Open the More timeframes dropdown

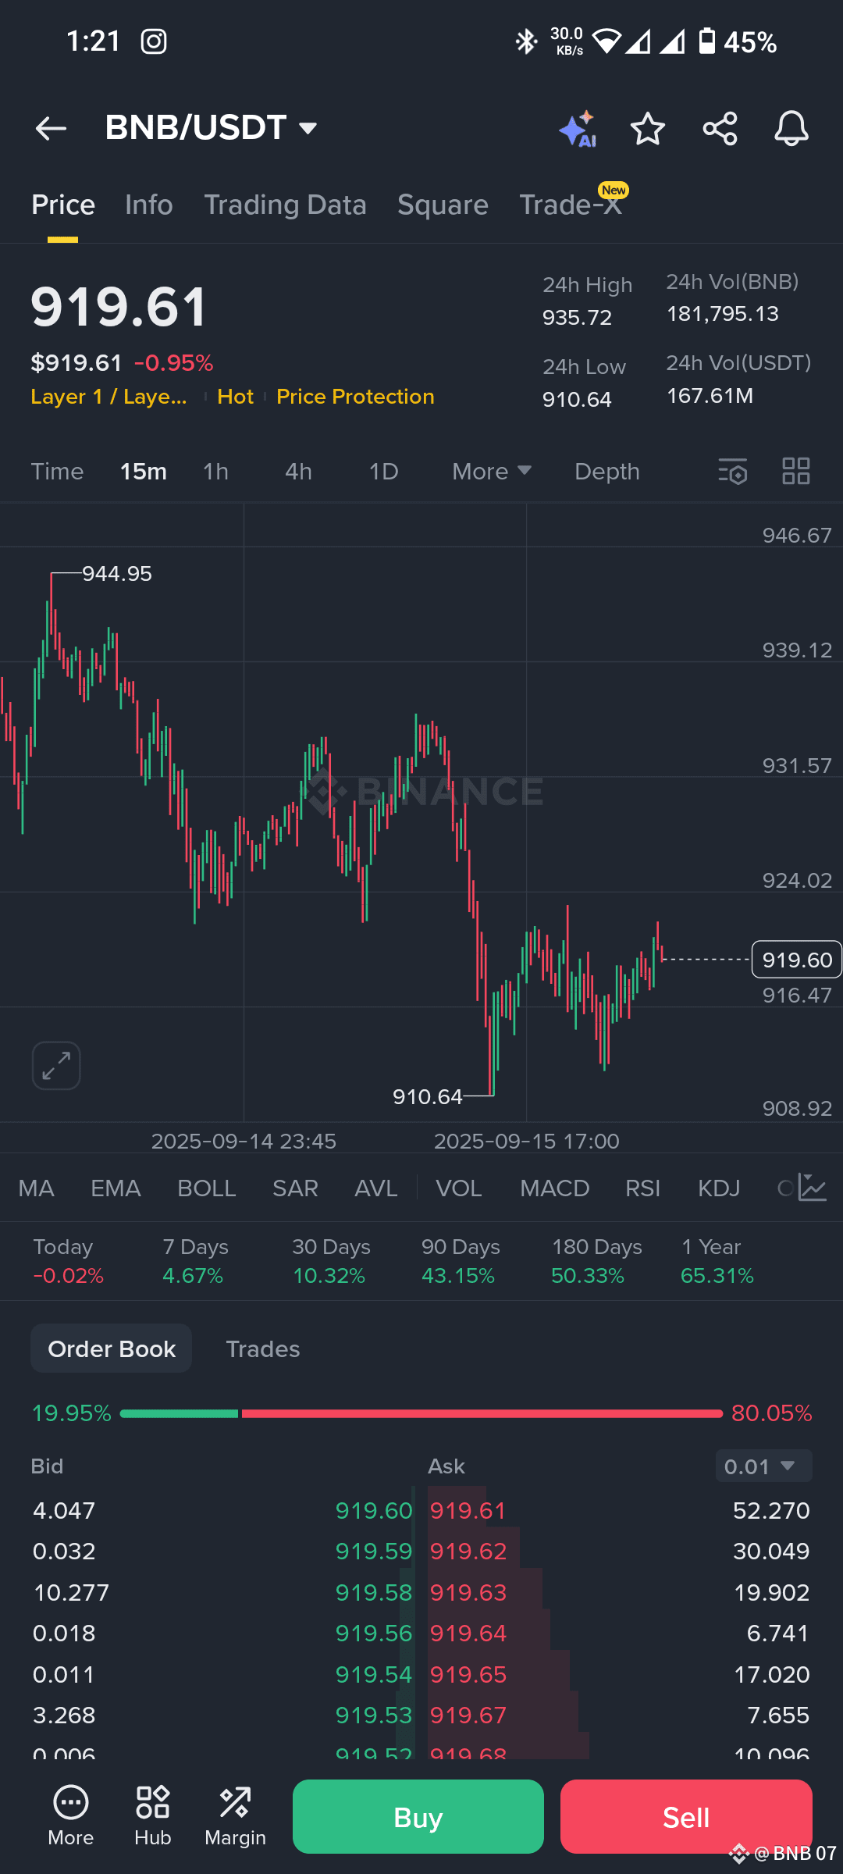tap(492, 472)
